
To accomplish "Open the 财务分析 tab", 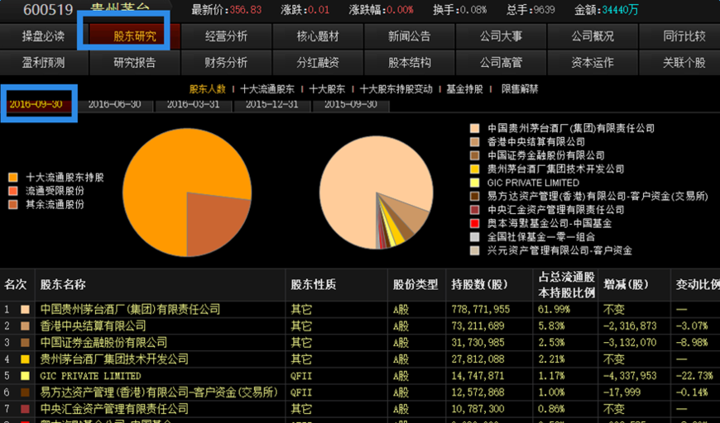I will (226, 62).
